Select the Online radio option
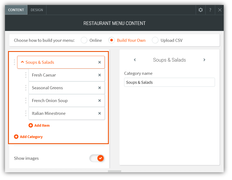 pyautogui.click(x=84, y=40)
